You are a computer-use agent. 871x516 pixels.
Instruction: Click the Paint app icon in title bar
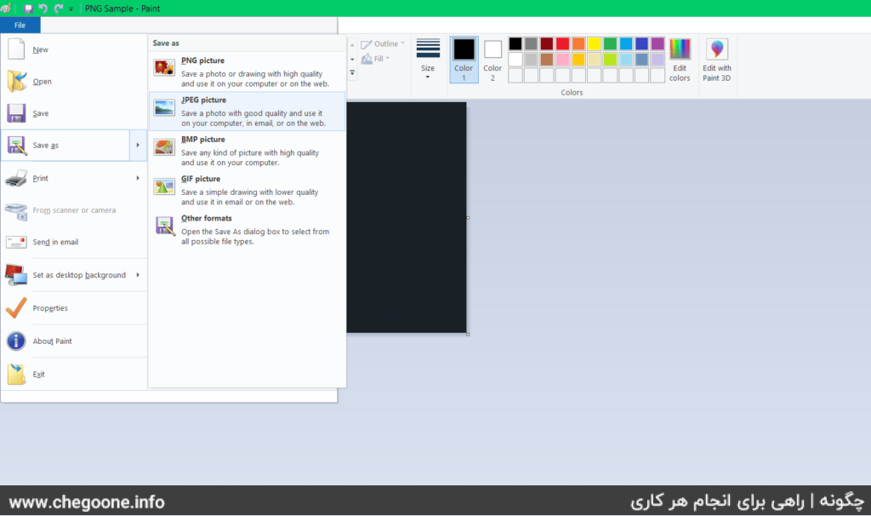pos(6,9)
